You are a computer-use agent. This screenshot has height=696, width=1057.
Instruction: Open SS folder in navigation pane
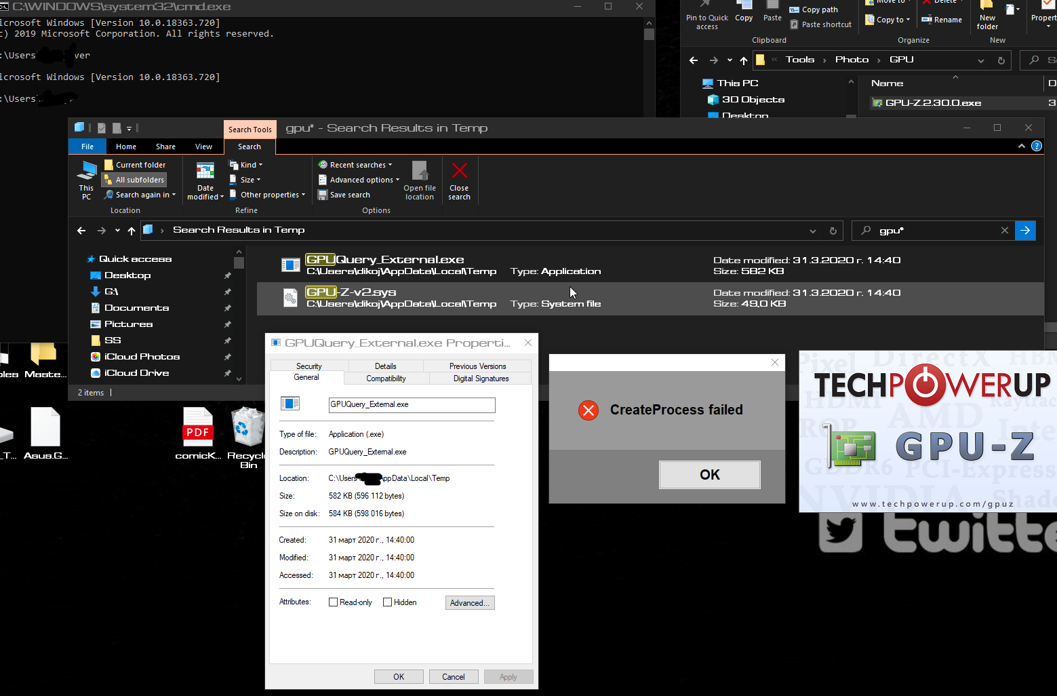113,341
